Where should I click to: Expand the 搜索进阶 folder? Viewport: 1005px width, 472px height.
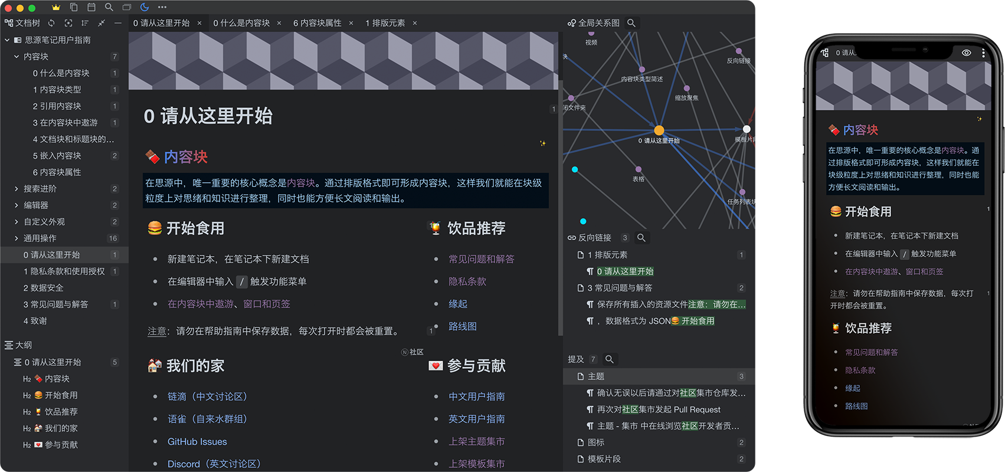17,189
